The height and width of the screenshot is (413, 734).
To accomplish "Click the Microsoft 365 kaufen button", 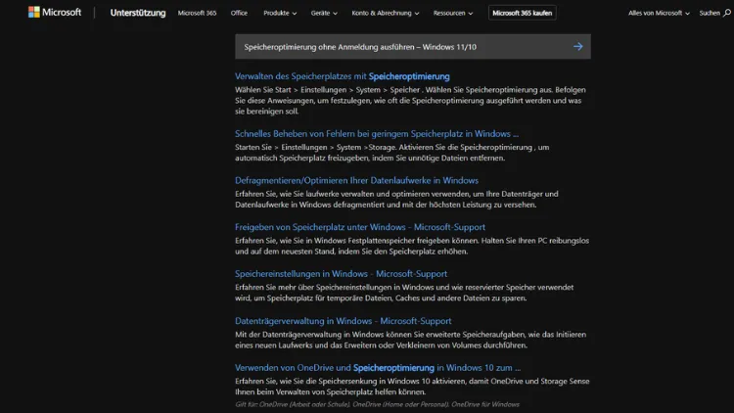I will click(x=522, y=13).
